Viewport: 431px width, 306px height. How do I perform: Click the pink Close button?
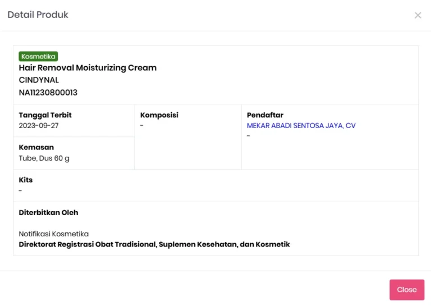(x=407, y=290)
